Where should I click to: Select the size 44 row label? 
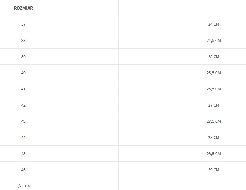pos(23,137)
